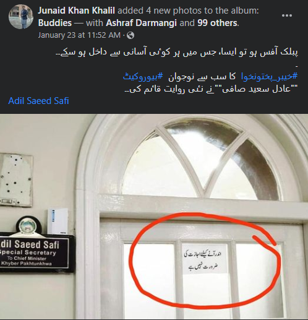Open the post options three-dot menu
This screenshot has height=320, width=308.
286,15
